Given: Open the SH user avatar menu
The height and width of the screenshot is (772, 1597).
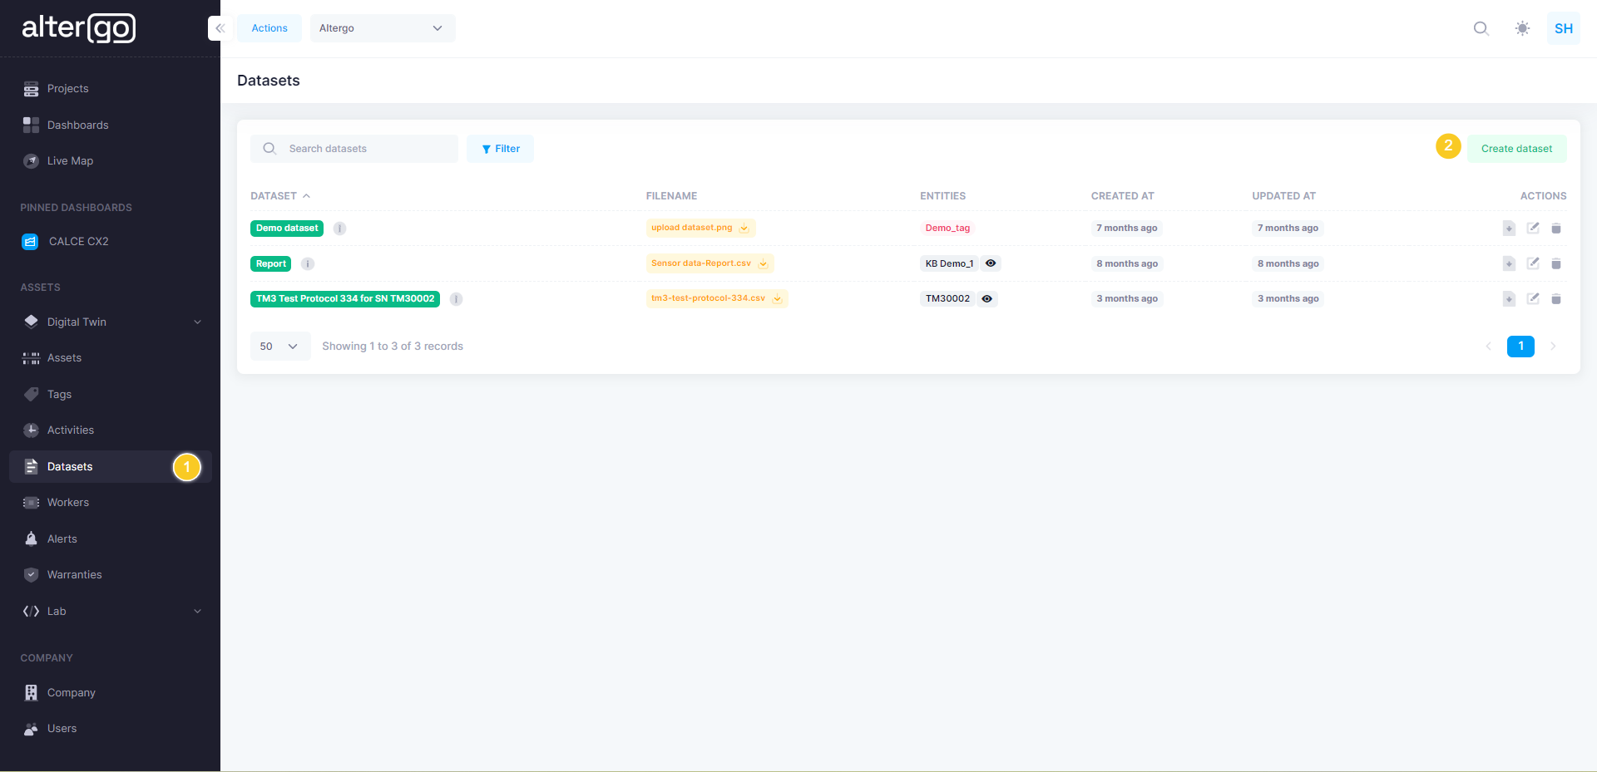Looking at the screenshot, I should click(1563, 28).
